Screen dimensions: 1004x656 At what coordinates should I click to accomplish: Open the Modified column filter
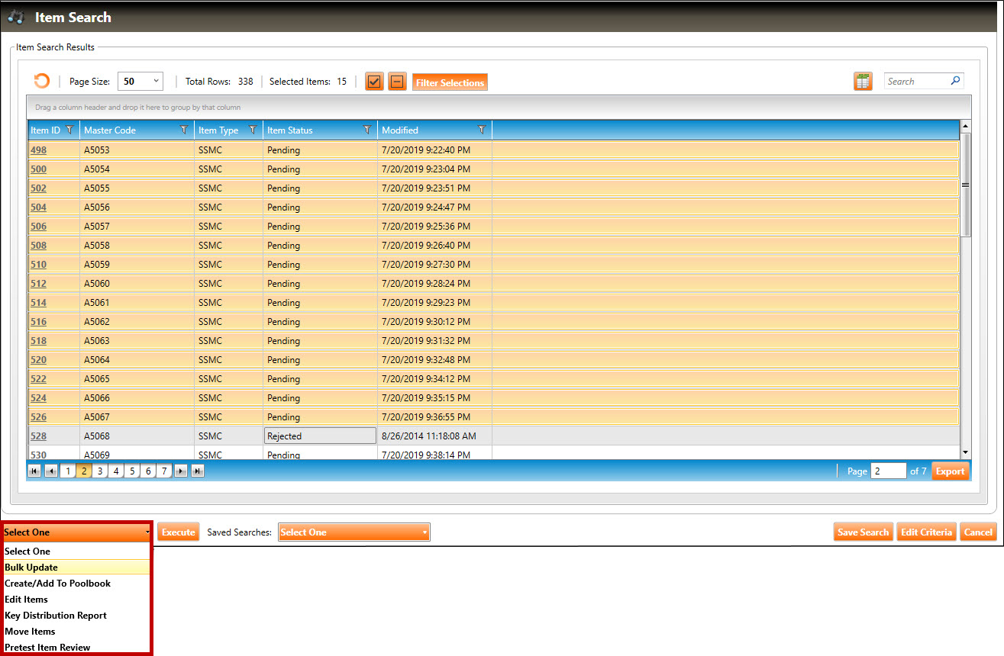pos(482,130)
